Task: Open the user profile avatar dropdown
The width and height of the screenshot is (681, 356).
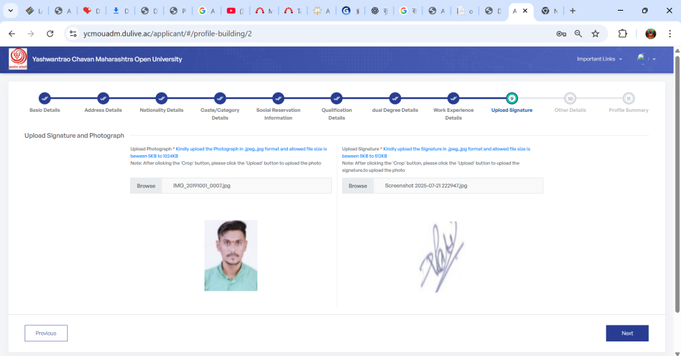Action: point(646,59)
